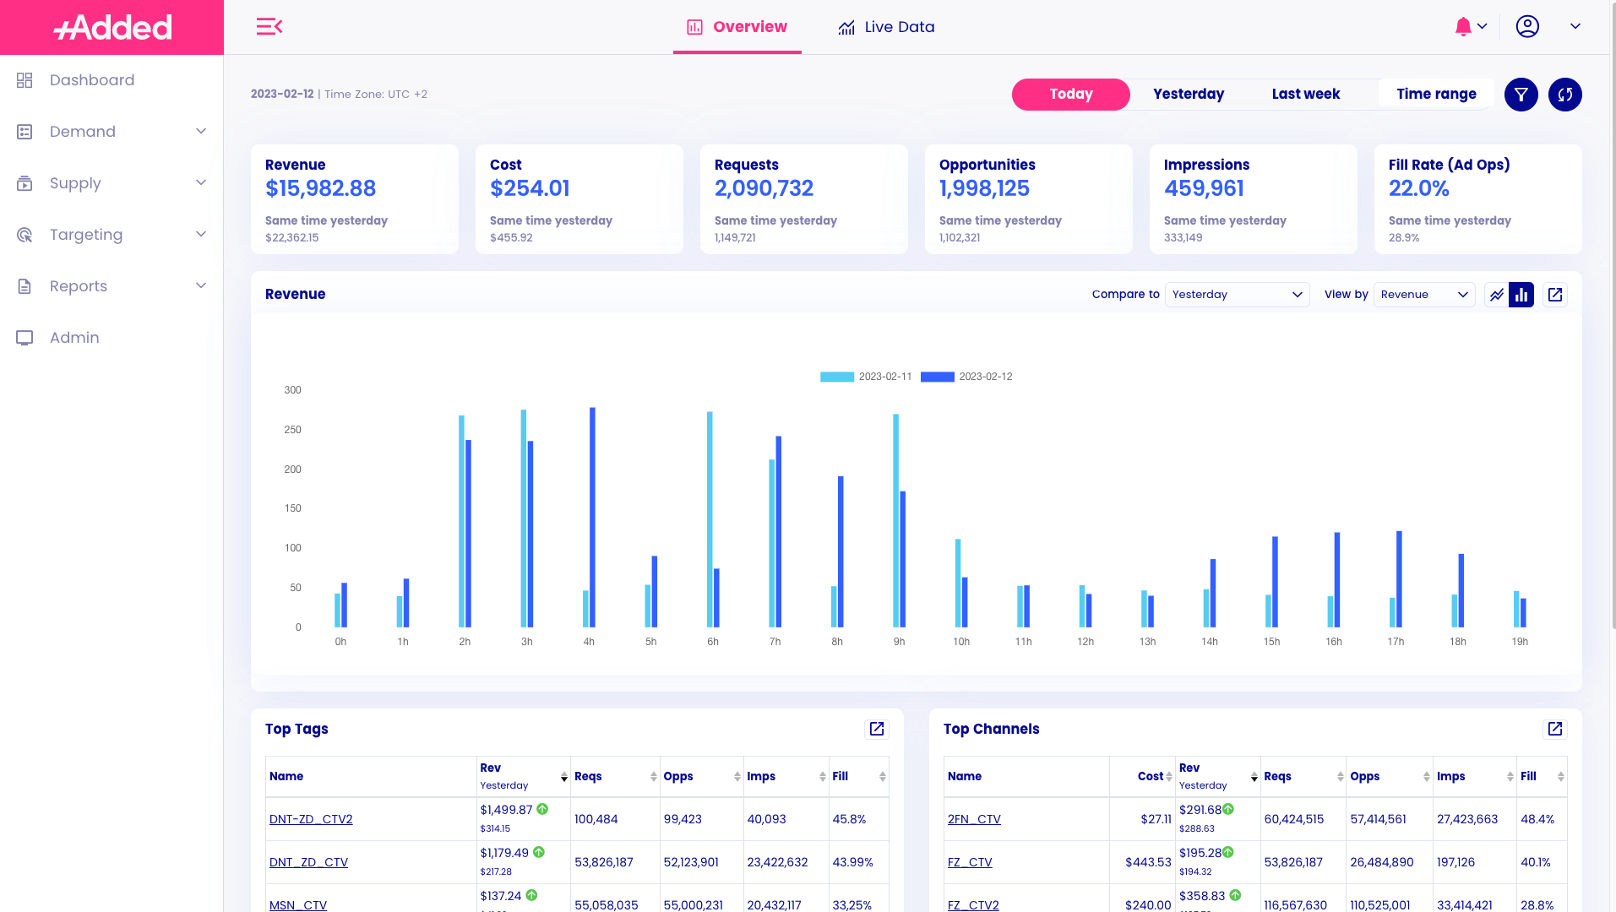
Task: Click the Revenue summary card
Action: 355,199
